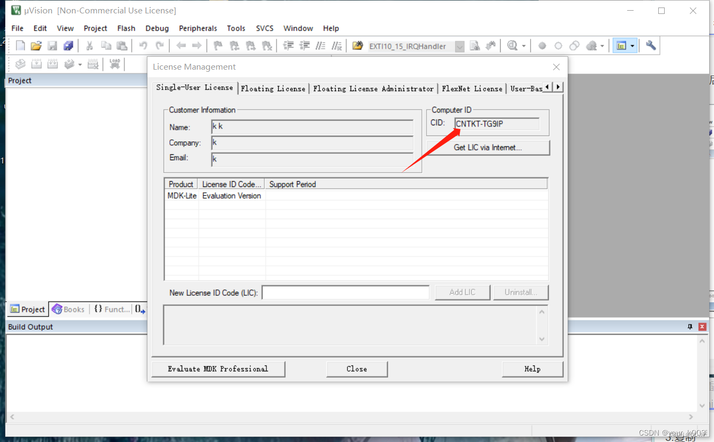Click the Build Output pin icon

(x=690, y=327)
